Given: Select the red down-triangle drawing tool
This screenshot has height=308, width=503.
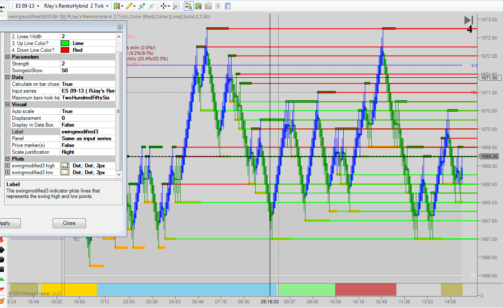Looking at the screenshot, I should click(2, 289).
